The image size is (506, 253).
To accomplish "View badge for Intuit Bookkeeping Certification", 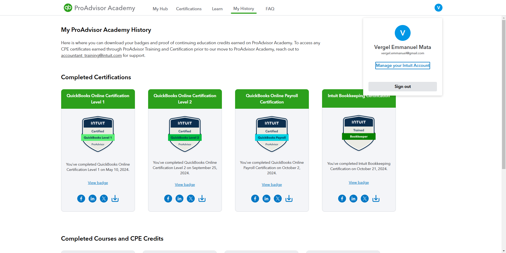I will (x=359, y=182).
